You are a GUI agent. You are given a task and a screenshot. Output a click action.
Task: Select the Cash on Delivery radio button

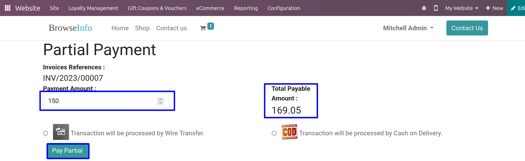point(274,133)
